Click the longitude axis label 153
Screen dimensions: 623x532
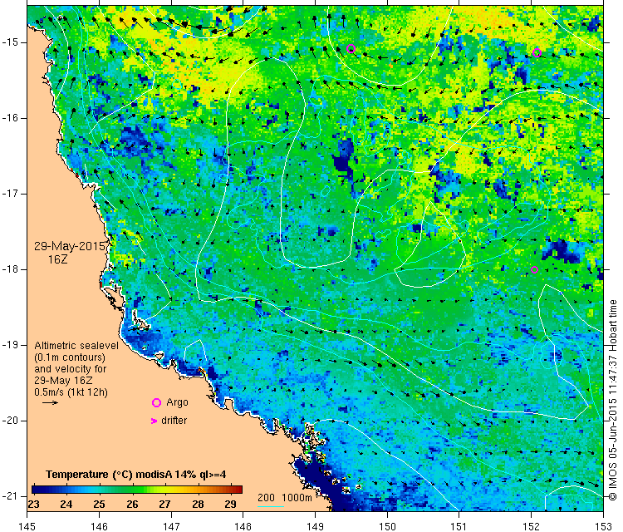(x=603, y=526)
